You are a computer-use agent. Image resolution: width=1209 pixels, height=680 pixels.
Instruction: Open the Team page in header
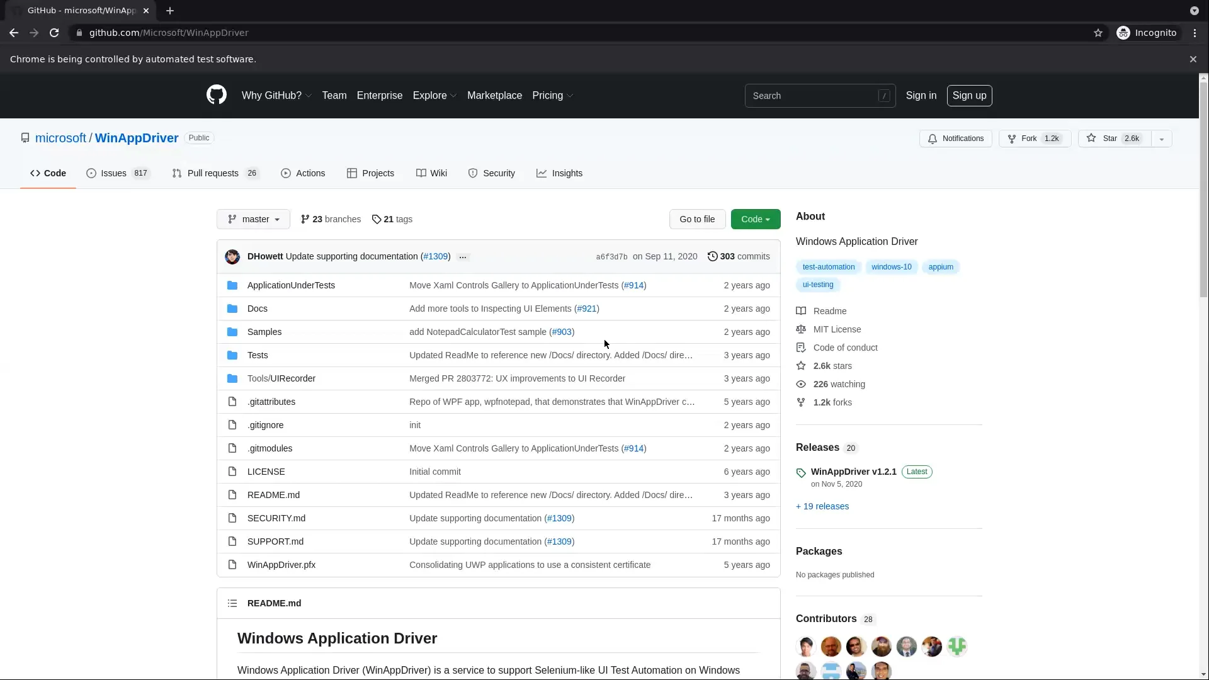click(x=334, y=96)
